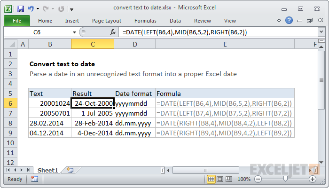The image size is (329, 188).
Task: Expand the formula bar with the chevron
Action: coord(321,32)
